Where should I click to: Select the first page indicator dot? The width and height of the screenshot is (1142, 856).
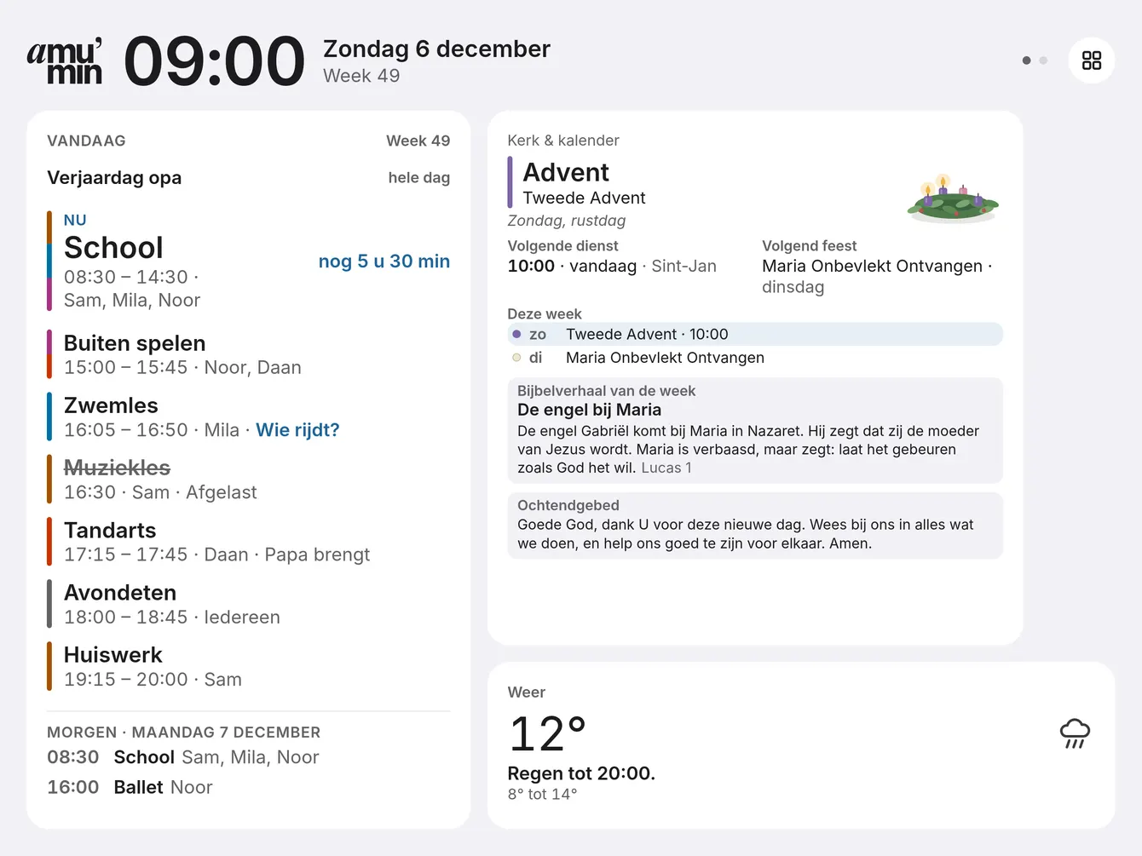tap(1026, 60)
